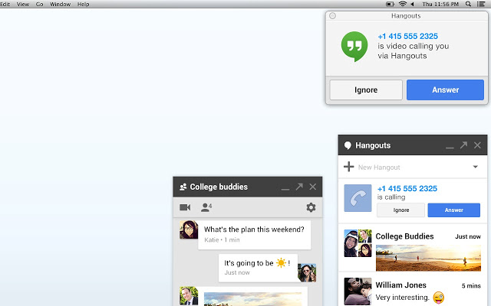Screen dimensions: 491x306
Task: Close the College buddies chat
Action: 312,187
